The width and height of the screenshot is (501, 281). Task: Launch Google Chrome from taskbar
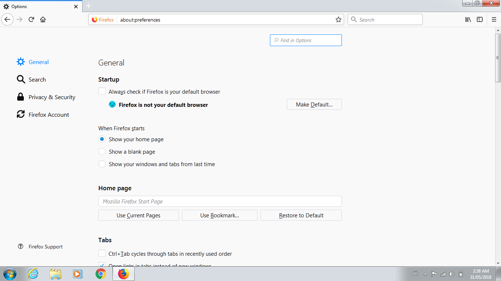[x=100, y=274]
